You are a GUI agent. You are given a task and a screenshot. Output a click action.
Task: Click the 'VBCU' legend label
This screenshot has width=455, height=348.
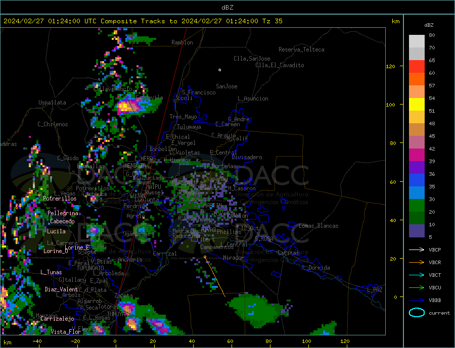pyautogui.click(x=435, y=288)
